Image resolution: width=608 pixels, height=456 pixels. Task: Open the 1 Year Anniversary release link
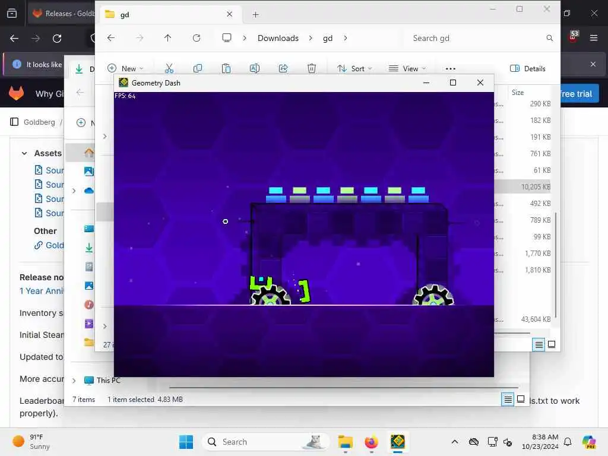(42, 291)
